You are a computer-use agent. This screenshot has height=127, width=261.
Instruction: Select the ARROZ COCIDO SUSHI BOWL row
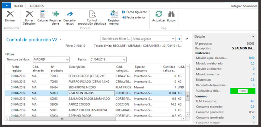(95, 110)
